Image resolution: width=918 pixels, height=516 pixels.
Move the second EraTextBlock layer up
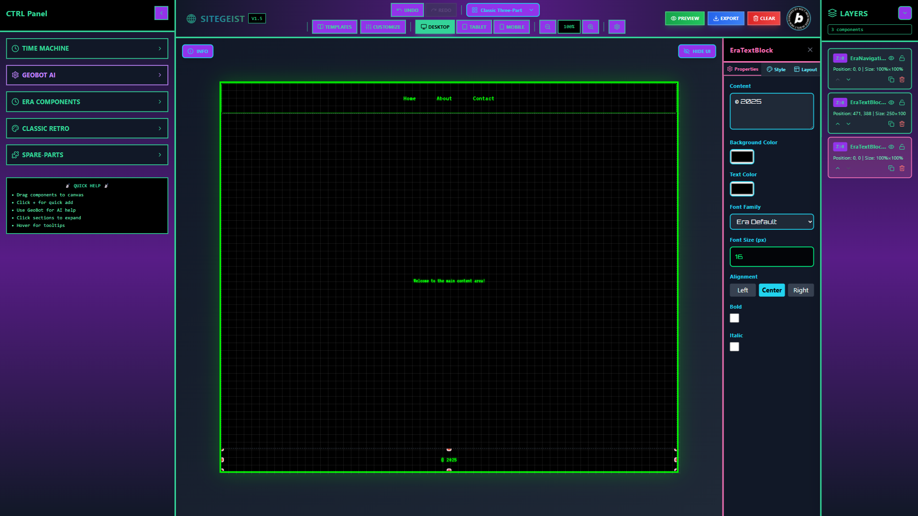(838, 124)
